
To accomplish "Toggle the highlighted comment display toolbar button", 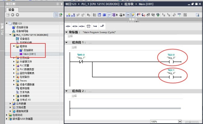I will 109,15.
